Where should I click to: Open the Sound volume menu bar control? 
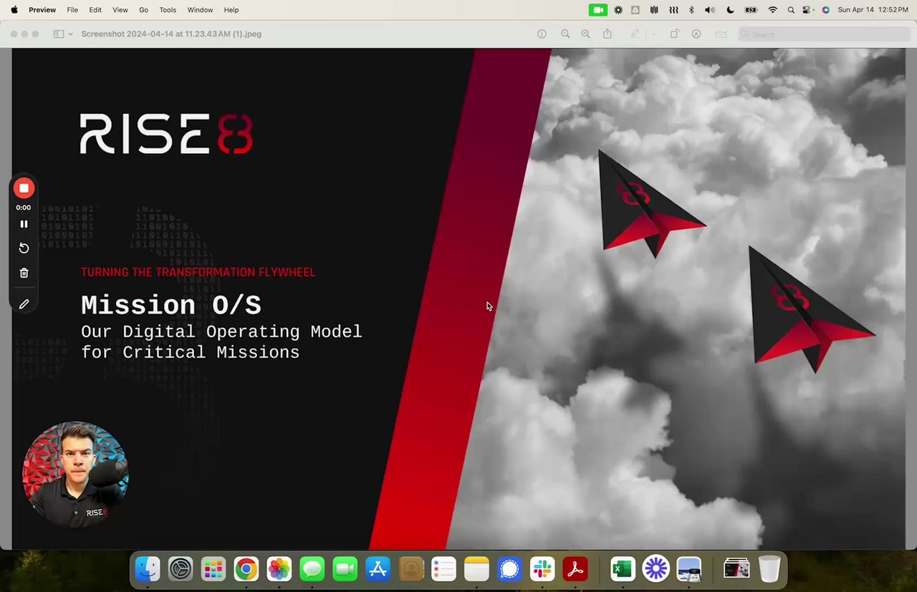pyautogui.click(x=709, y=10)
